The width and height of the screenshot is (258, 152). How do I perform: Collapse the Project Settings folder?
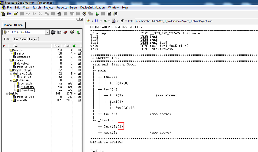[x=7, y=70]
